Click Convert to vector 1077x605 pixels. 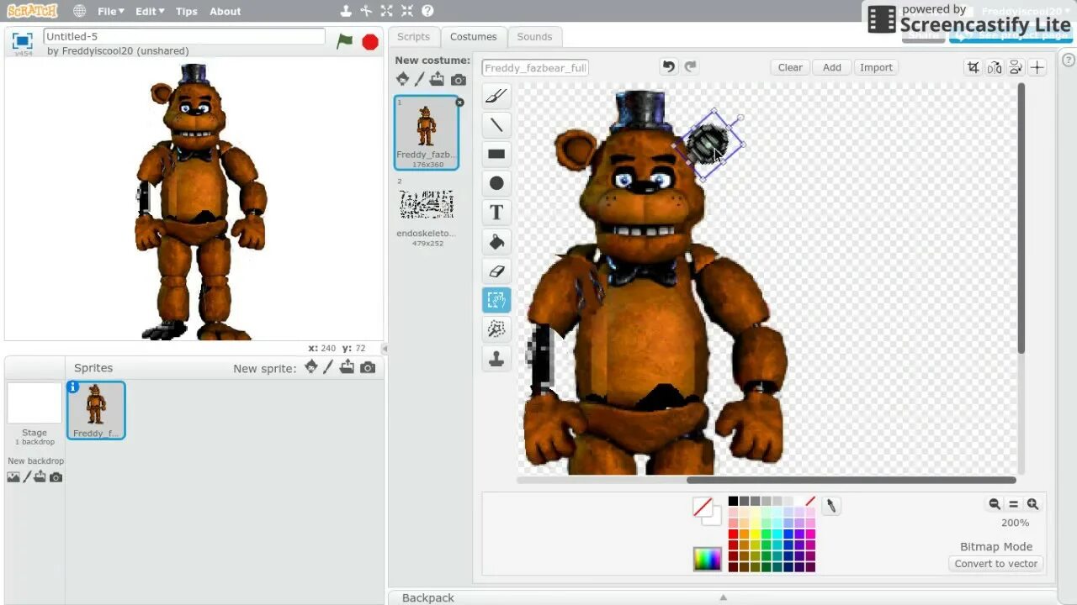pyautogui.click(x=996, y=564)
